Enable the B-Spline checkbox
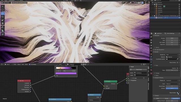 tap(177, 68)
